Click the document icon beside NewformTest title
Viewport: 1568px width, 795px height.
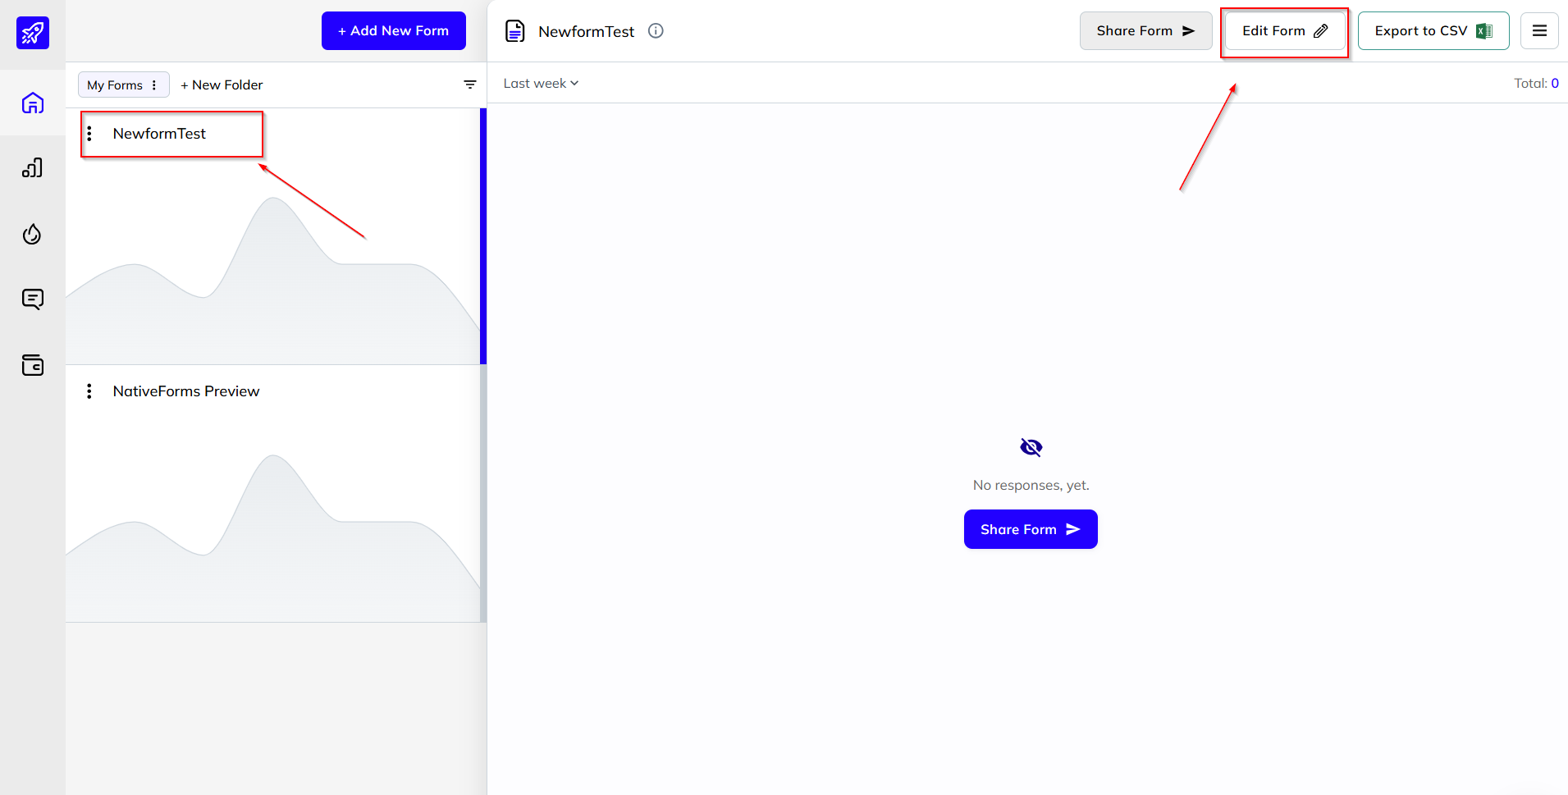point(515,31)
